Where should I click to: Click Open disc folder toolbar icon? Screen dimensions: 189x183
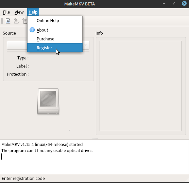click(x=17, y=21)
